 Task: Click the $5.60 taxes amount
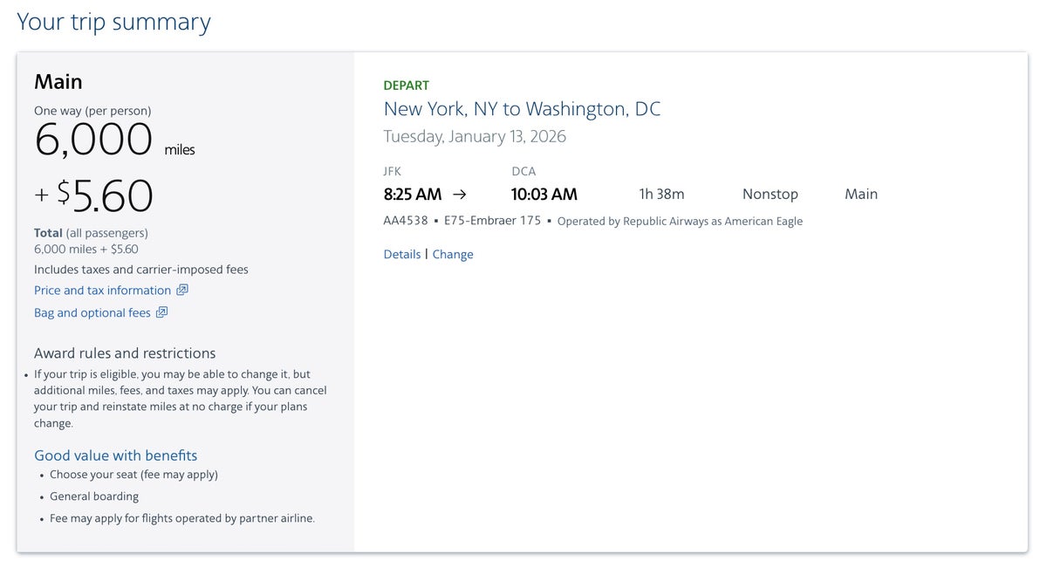point(105,196)
